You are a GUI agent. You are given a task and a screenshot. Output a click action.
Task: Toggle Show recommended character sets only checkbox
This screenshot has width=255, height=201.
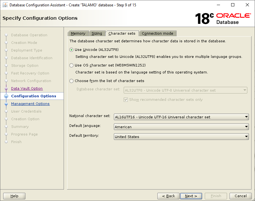(x=126, y=100)
